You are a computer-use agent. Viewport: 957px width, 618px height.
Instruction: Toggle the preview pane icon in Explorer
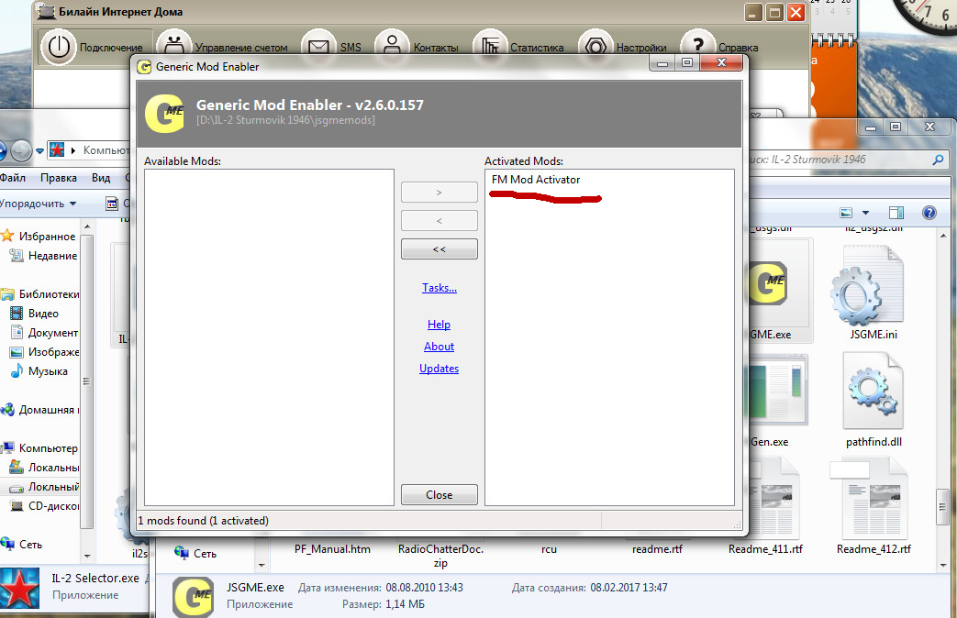tap(896, 213)
